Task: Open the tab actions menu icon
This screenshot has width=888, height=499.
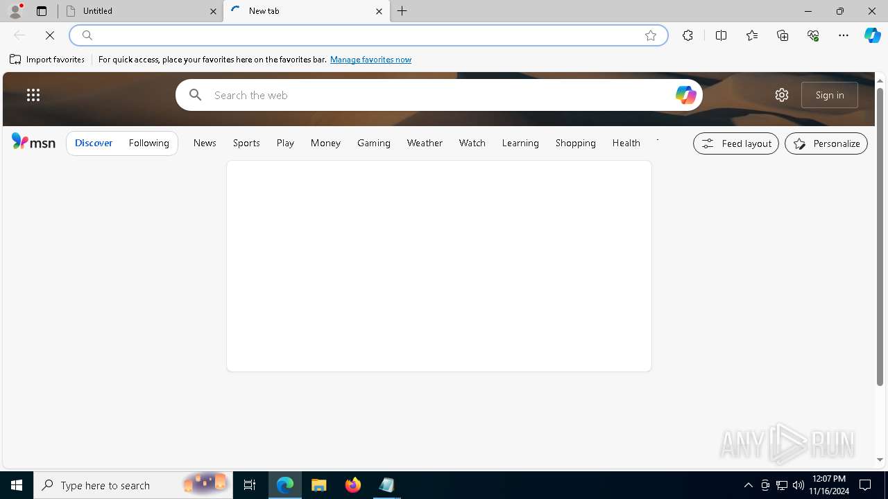Action: point(42,11)
